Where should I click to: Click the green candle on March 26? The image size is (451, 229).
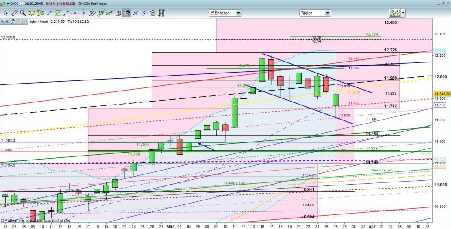(x=336, y=100)
